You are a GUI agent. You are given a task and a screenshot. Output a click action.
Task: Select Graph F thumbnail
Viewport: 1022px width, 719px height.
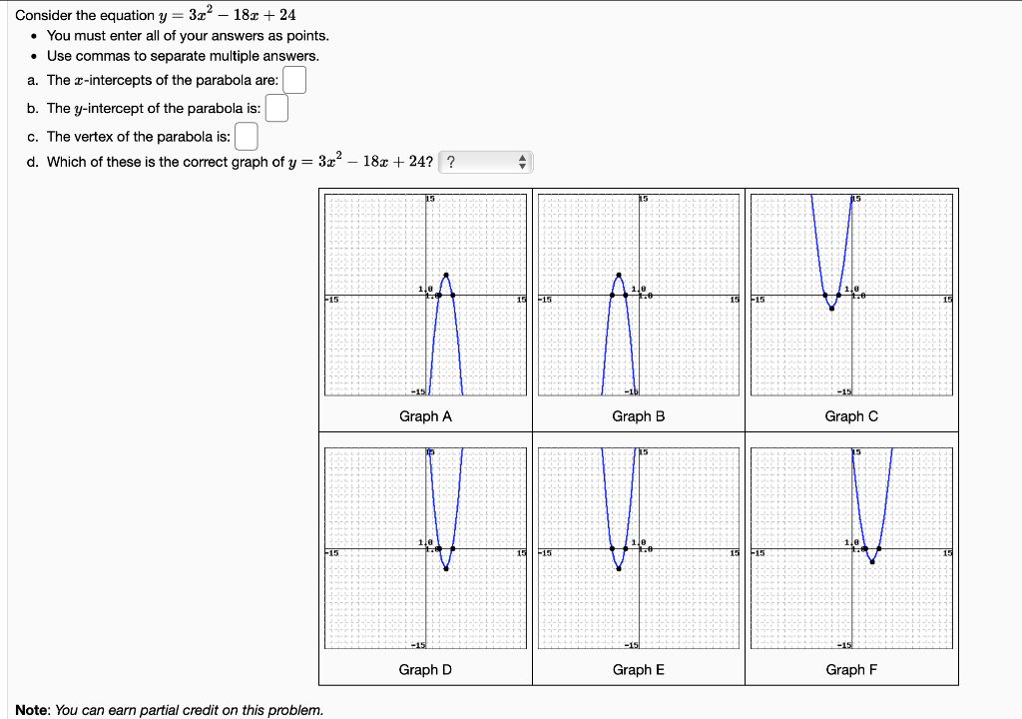point(851,549)
